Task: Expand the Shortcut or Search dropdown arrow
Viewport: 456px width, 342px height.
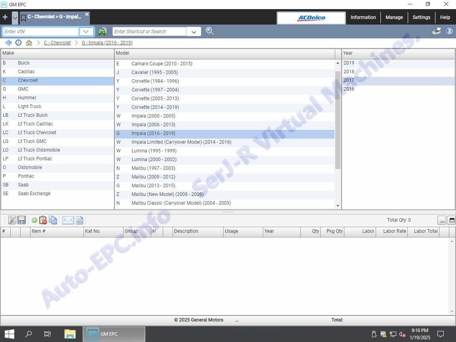Action: pos(194,32)
